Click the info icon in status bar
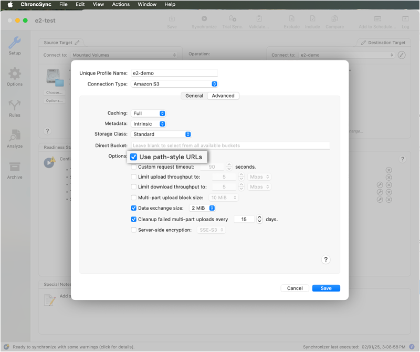420x352 pixels. [412, 347]
